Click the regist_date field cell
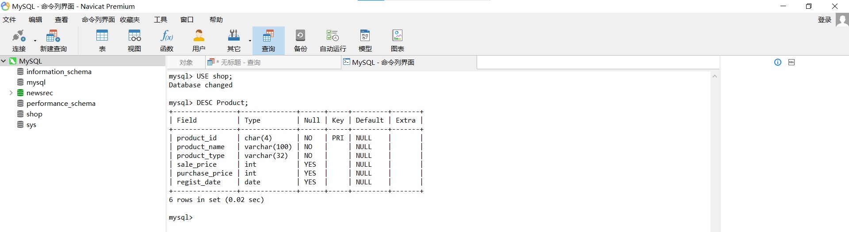The height and width of the screenshot is (232, 849). [x=199, y=182]
